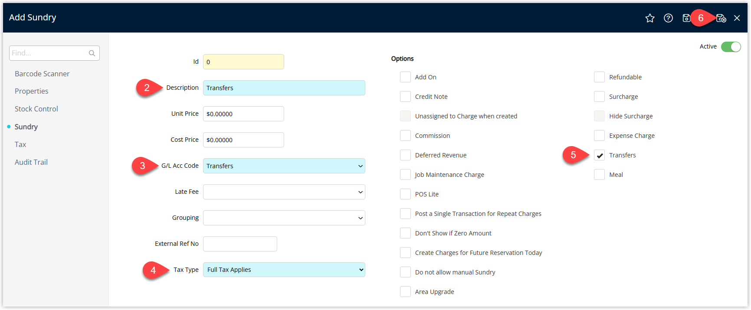Enable the POS Lite checkbox

[x=405, y=194]
